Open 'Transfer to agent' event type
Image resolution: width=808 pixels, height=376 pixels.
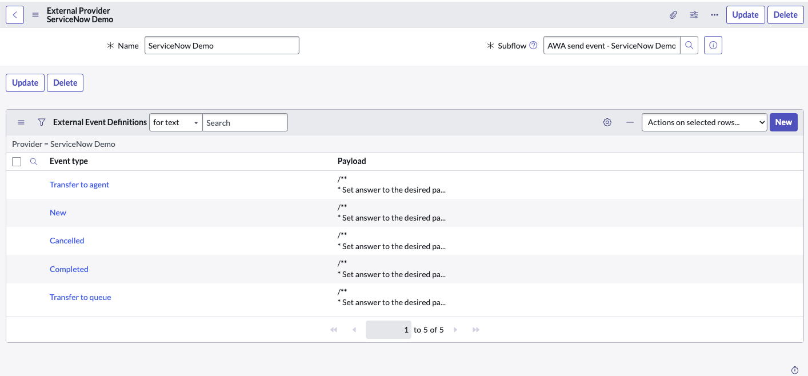tap(79, 185)
